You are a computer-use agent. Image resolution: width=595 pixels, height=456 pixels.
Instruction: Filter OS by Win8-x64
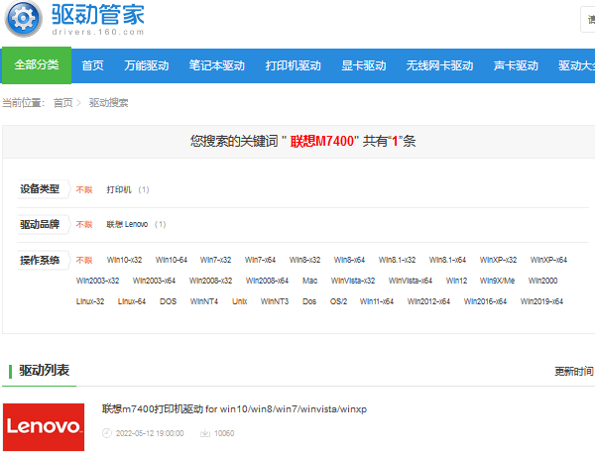[349, 260]
